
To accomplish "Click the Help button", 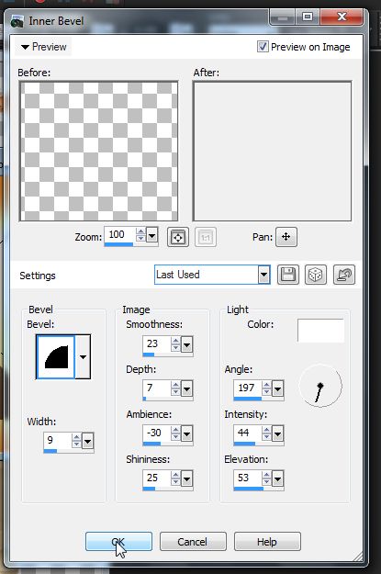I will pos(267,542).
